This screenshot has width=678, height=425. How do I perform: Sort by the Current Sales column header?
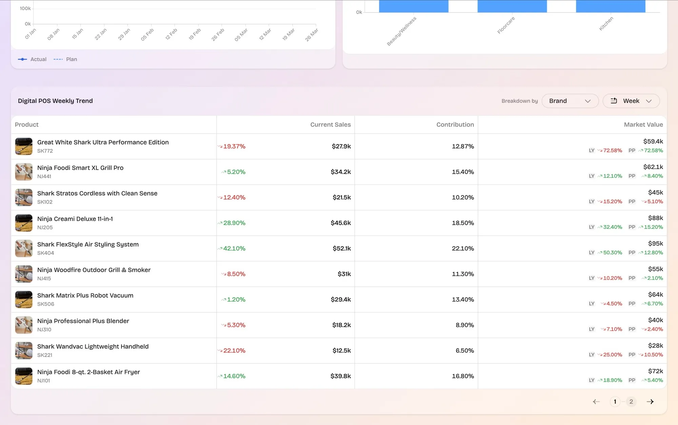(330, 125)
